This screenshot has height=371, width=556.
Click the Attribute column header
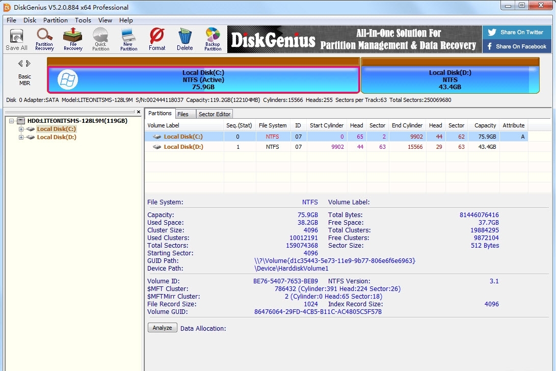tap(514, 125)
